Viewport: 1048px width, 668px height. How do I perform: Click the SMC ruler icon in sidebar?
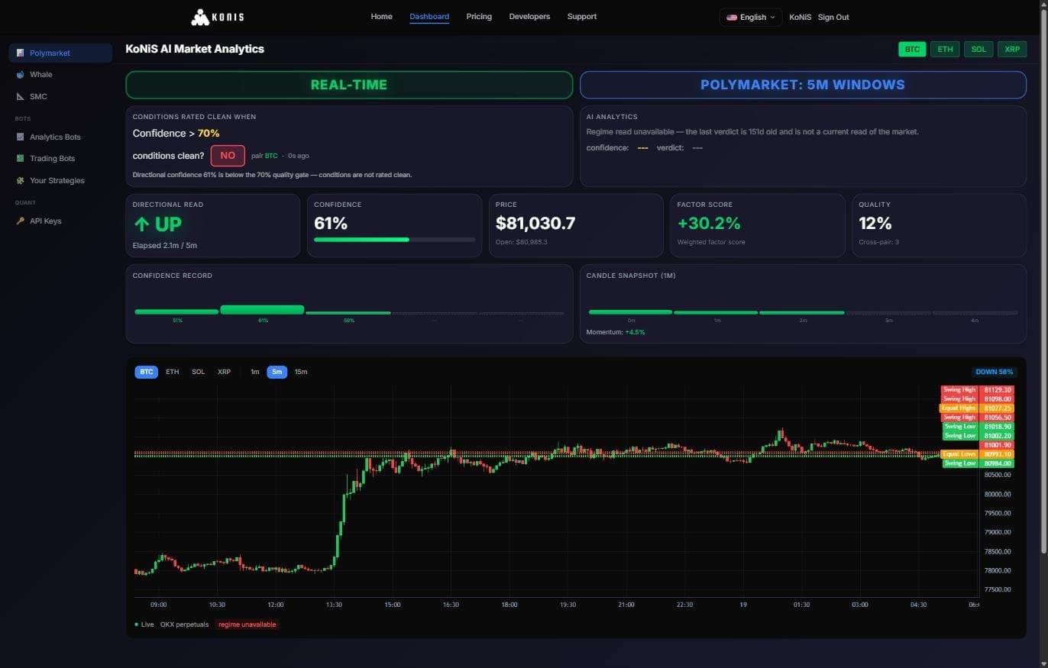(x=21, y=97)
